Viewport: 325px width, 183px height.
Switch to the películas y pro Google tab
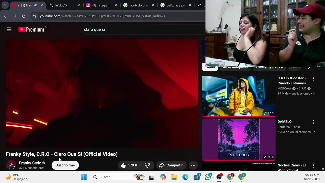pos(175,5)
